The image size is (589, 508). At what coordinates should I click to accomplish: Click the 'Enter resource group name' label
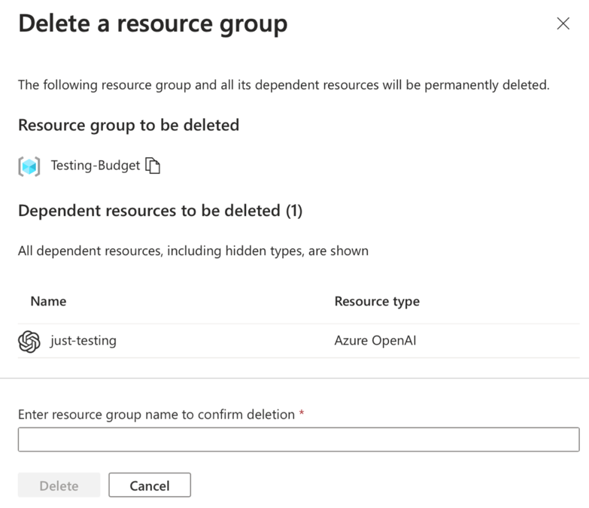click(156, 415)
